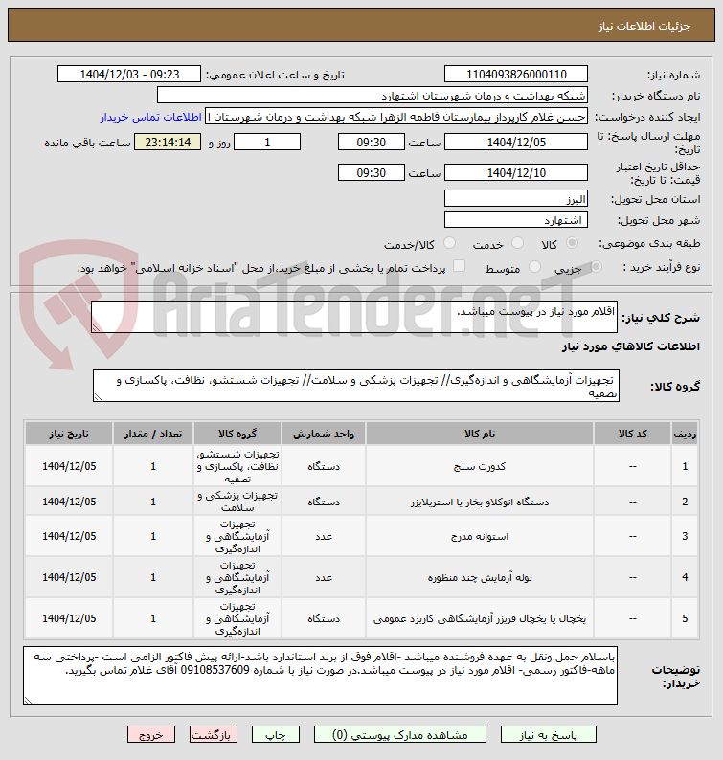723x760 pixels.
Task: Click the شرح کلی نیاز text area
Action: (354, 317)
